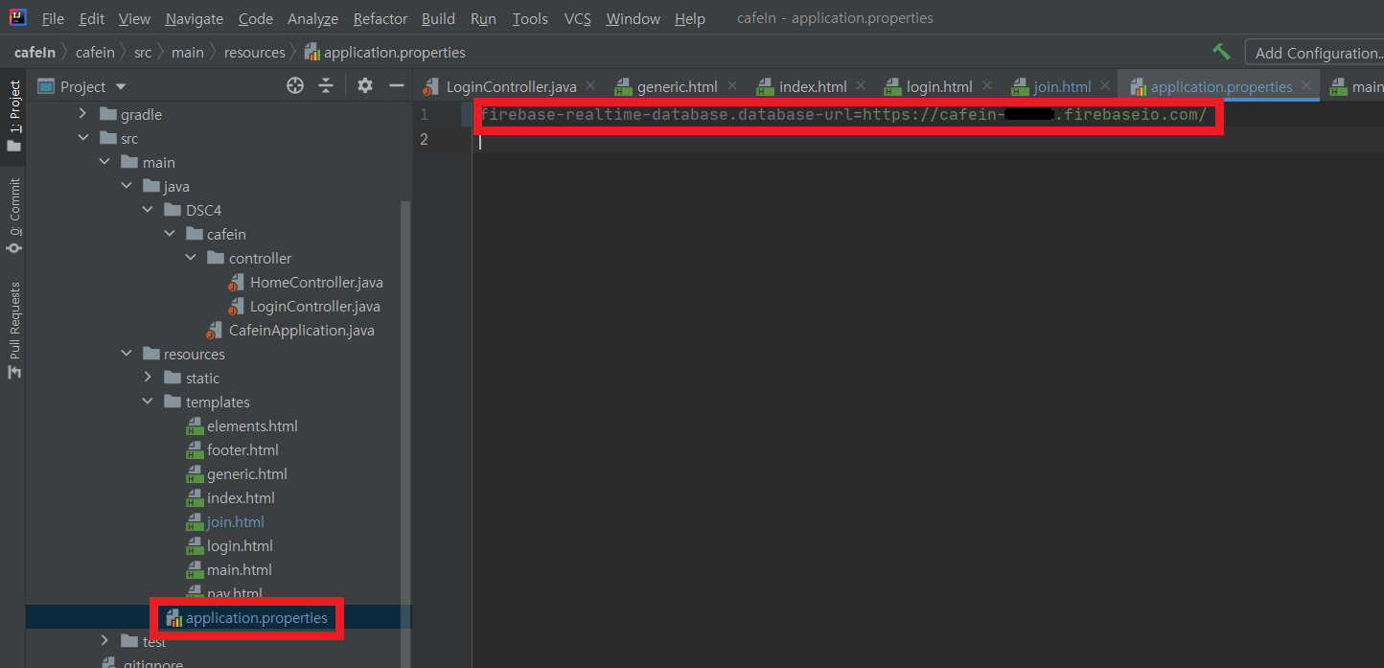Click resources breadcrumb segment
Viewport: 1384px width, 668px height.
point(255,52)
